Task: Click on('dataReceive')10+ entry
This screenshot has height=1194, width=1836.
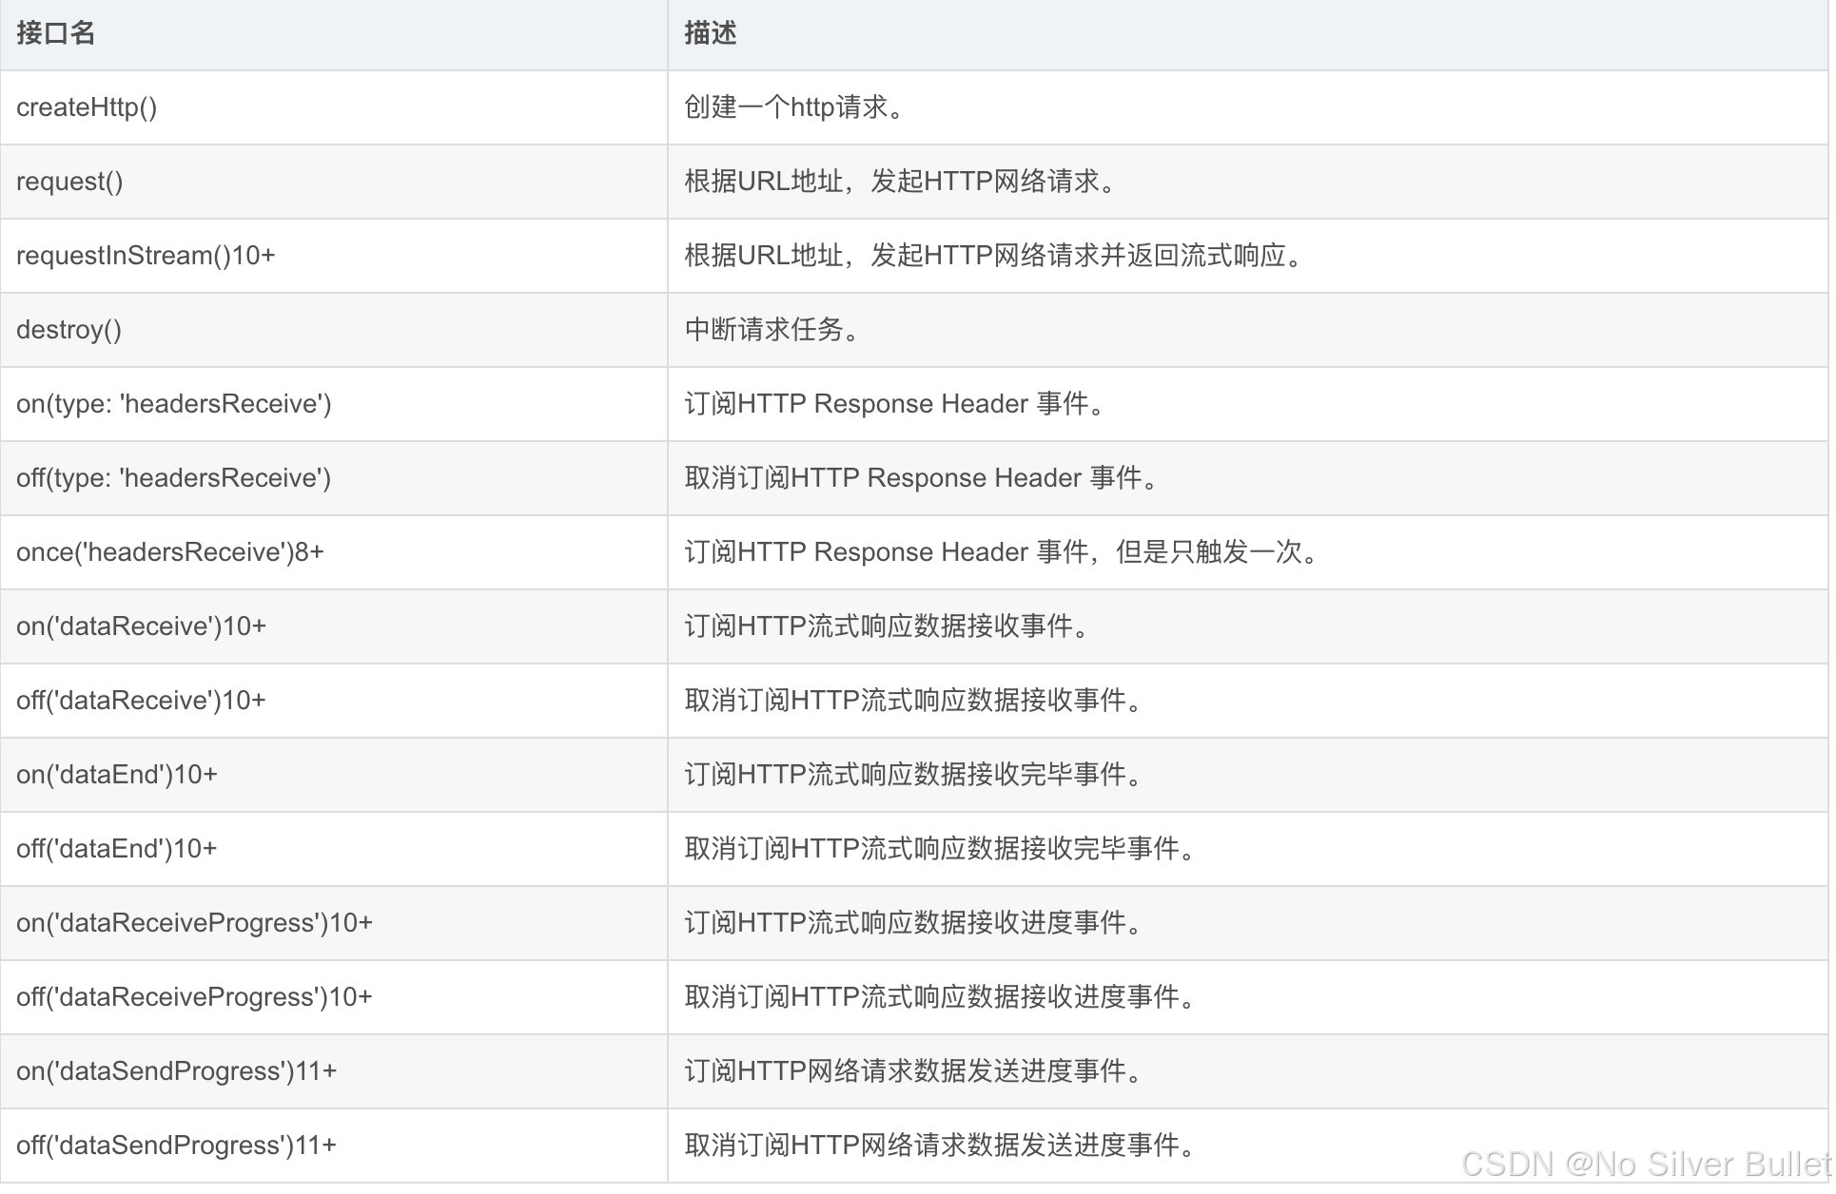Action: click(x=141, y=626)
